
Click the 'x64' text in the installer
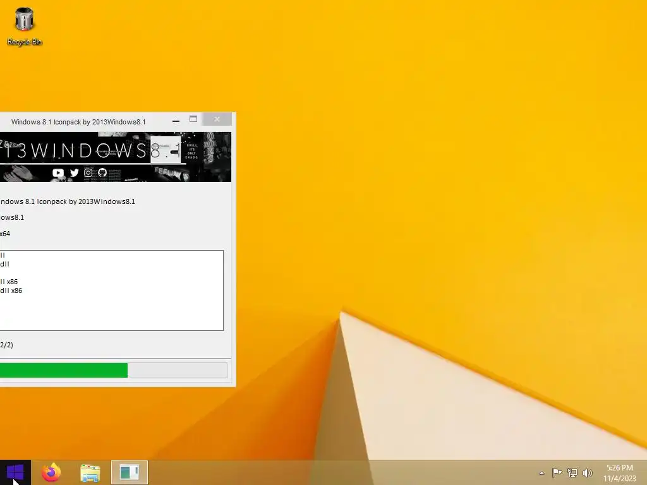click(x=5, y=234)
